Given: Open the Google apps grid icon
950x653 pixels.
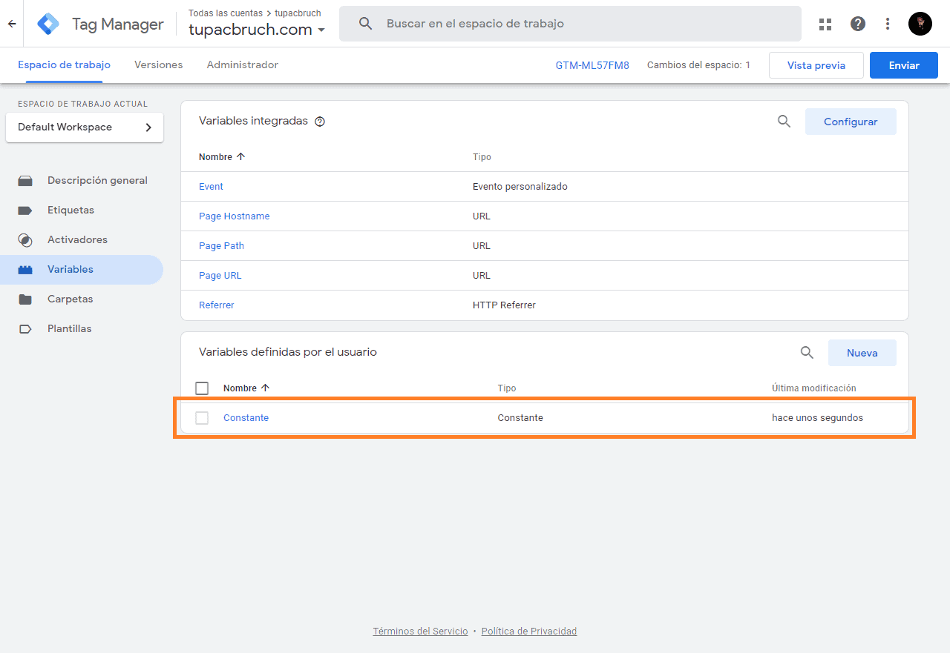Looking at the screenshot, I should click(825, 23).
